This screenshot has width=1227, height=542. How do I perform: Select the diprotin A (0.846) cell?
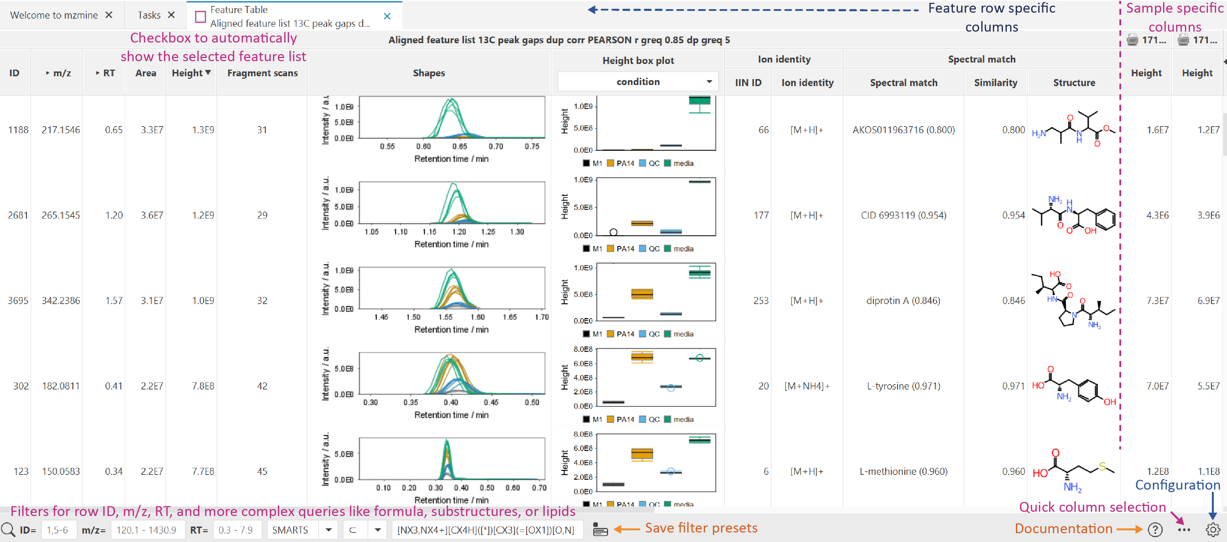click(903, 300)
